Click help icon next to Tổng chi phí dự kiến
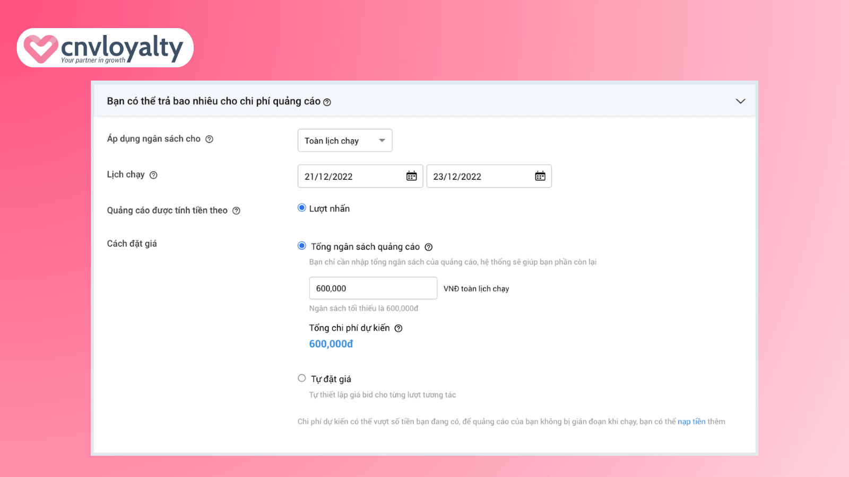The width and height of the screenshot is (849, 477). 398,329
